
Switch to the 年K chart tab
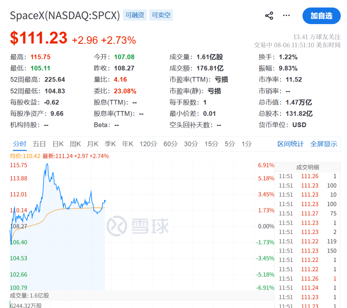coord(128,144)
